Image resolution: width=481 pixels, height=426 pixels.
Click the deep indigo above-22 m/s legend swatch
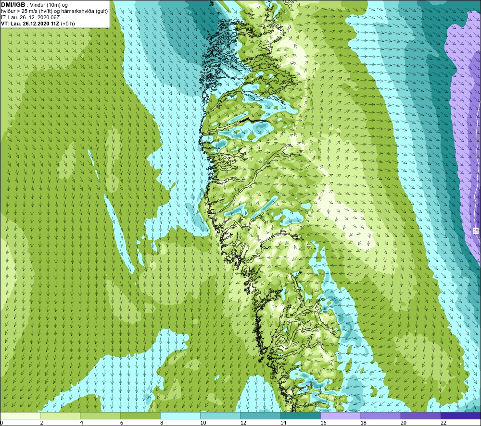460,415
